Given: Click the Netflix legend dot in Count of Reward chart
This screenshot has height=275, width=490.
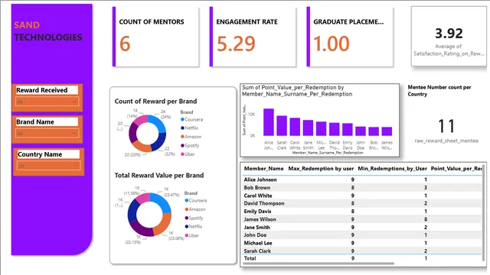Looking at the screenshot, I should (182, 128).
